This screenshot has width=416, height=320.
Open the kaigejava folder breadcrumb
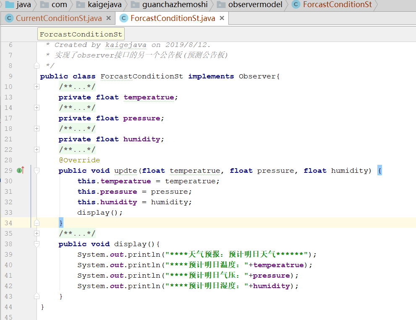pyautogui.click(x=99, y=5)
